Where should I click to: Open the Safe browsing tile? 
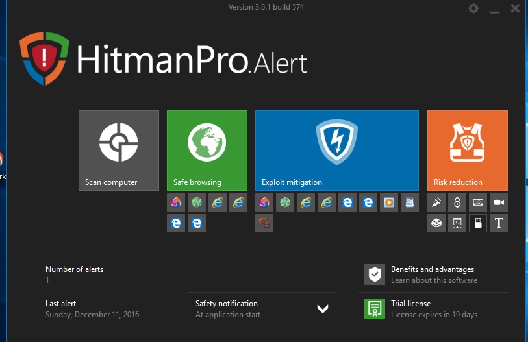pyautogui.click(x=207, y=151)
